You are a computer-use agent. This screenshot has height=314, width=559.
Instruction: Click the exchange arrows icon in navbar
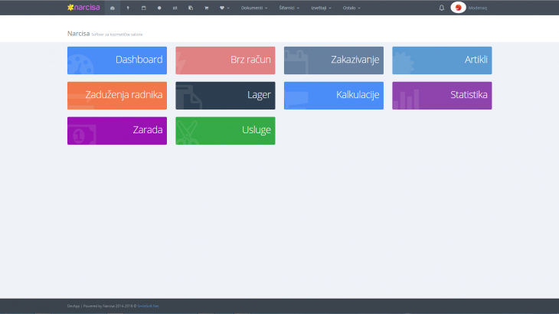point(175,8)
